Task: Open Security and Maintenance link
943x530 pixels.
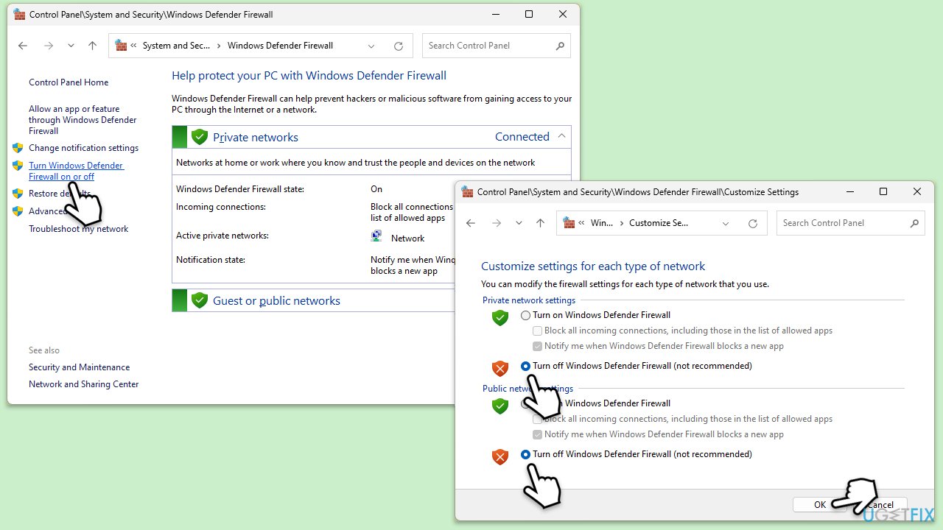Action: click(x=79, y=367)
